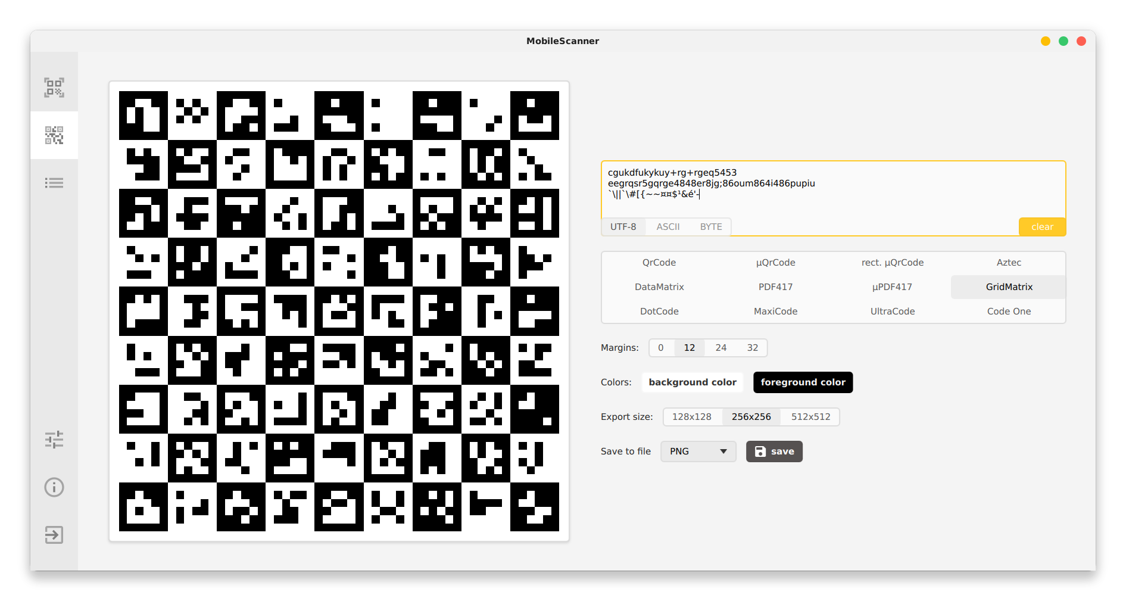Save the generated code to file
Screen dimensions: 1126x601
click(x=774, y=451)
